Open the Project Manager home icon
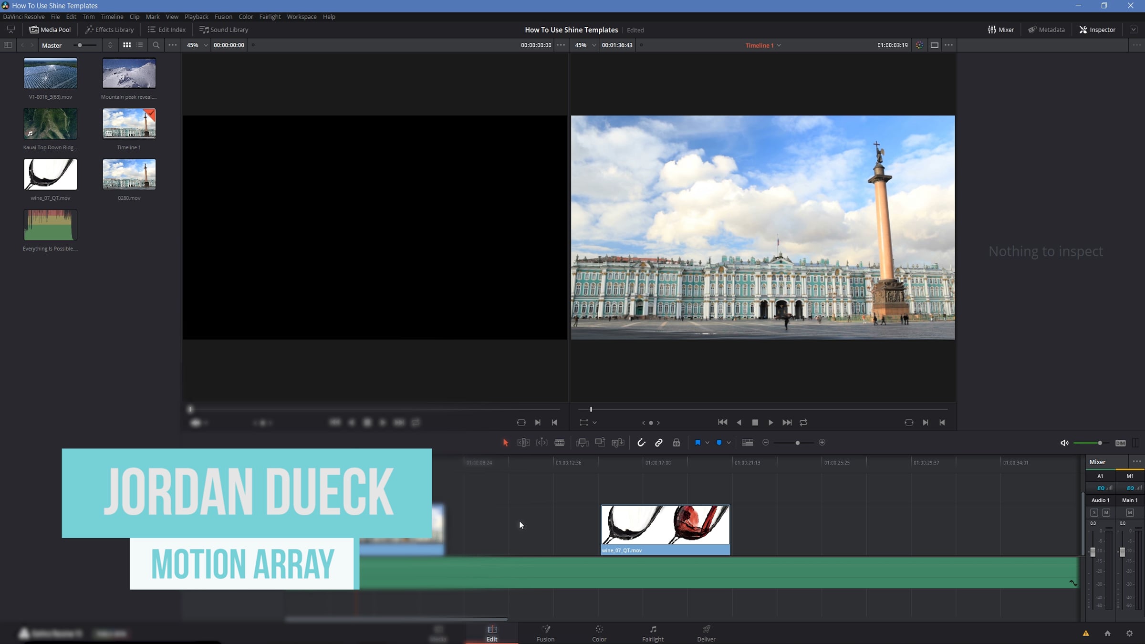 1107,634
